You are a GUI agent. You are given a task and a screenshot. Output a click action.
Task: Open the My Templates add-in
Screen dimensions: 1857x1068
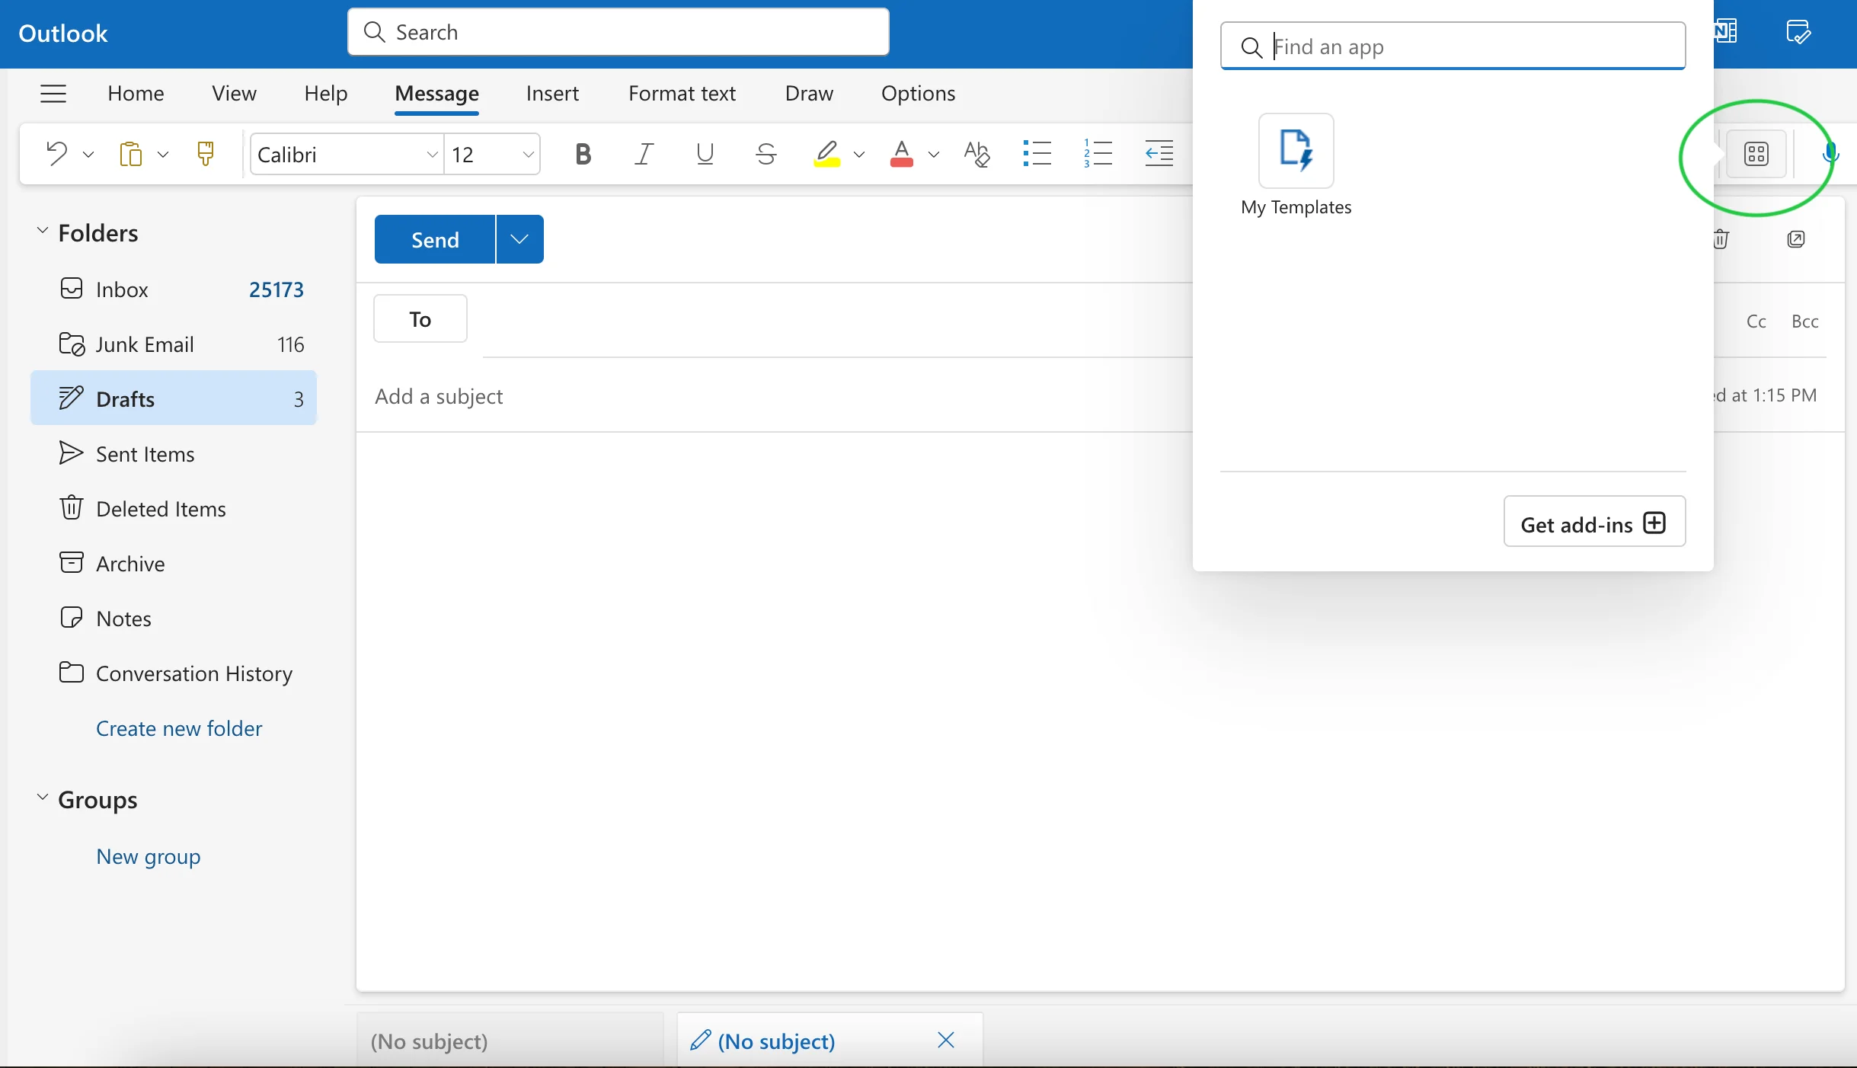(1296, 165)
